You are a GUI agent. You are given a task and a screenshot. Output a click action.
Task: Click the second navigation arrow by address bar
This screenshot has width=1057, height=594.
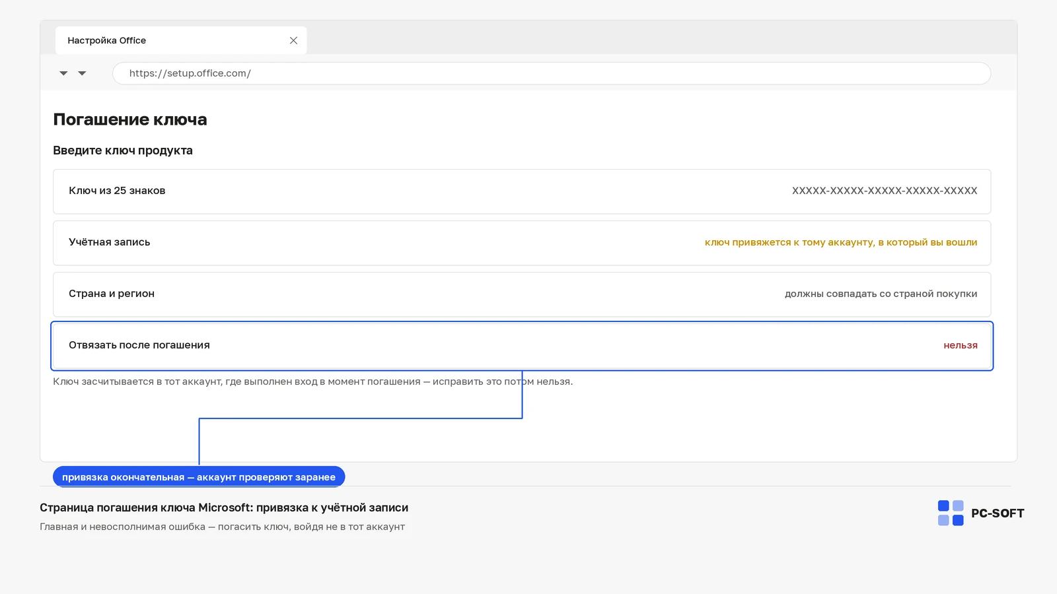82,73
